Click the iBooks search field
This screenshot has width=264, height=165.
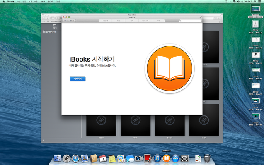tap(190, 21)
